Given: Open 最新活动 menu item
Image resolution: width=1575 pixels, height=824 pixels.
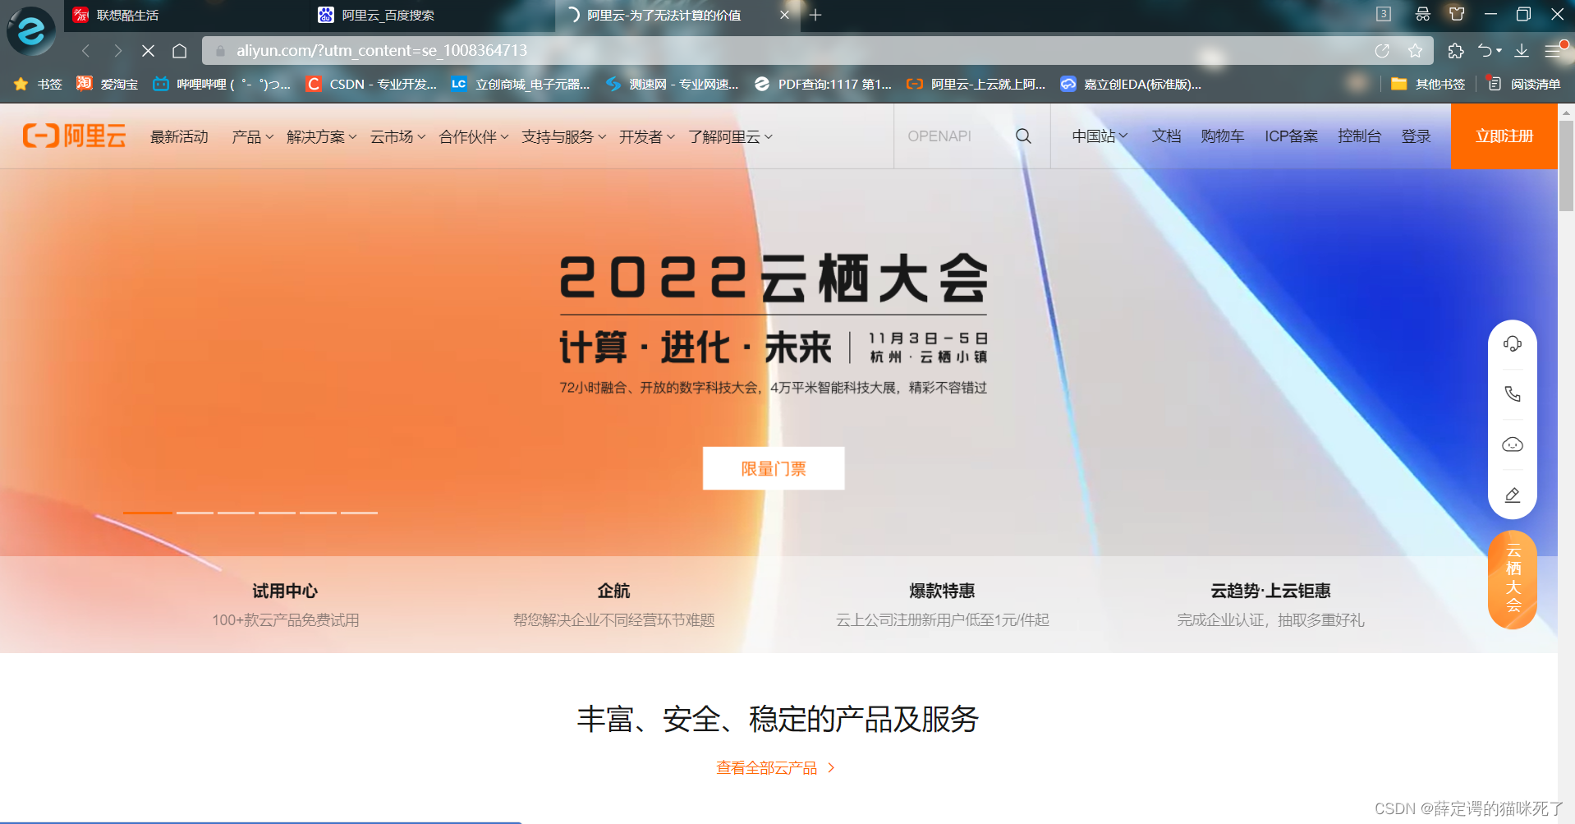Looking at the screenshot, I should pyautogui.click(x=179, y=136).
